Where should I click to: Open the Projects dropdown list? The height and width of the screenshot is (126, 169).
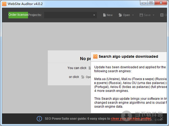70,15
